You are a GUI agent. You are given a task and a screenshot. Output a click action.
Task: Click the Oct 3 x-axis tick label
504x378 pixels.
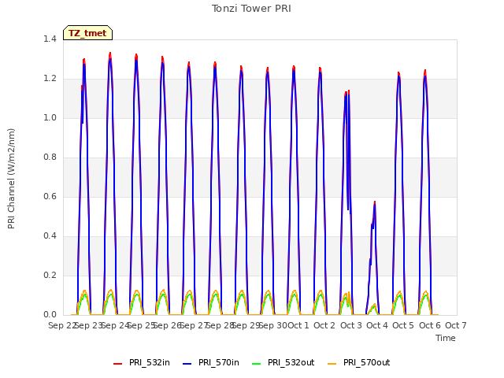[x=351, y=325]
